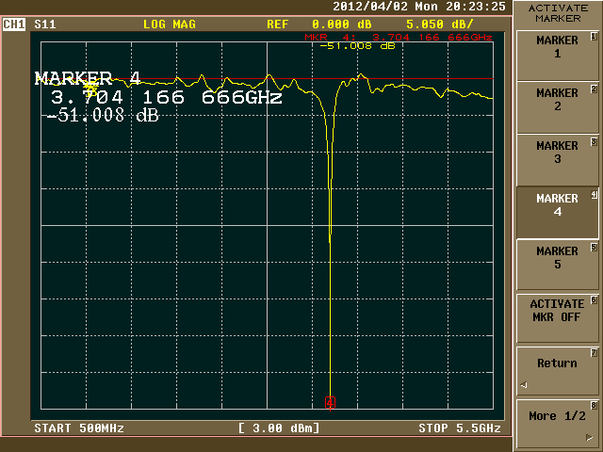The image size is (603, 452).
Task: Click the S11 measurement label
Action: [x=44, y=24]
